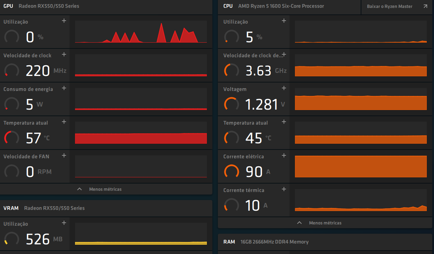Click the plus icon next to Consumo de energia

64,88
